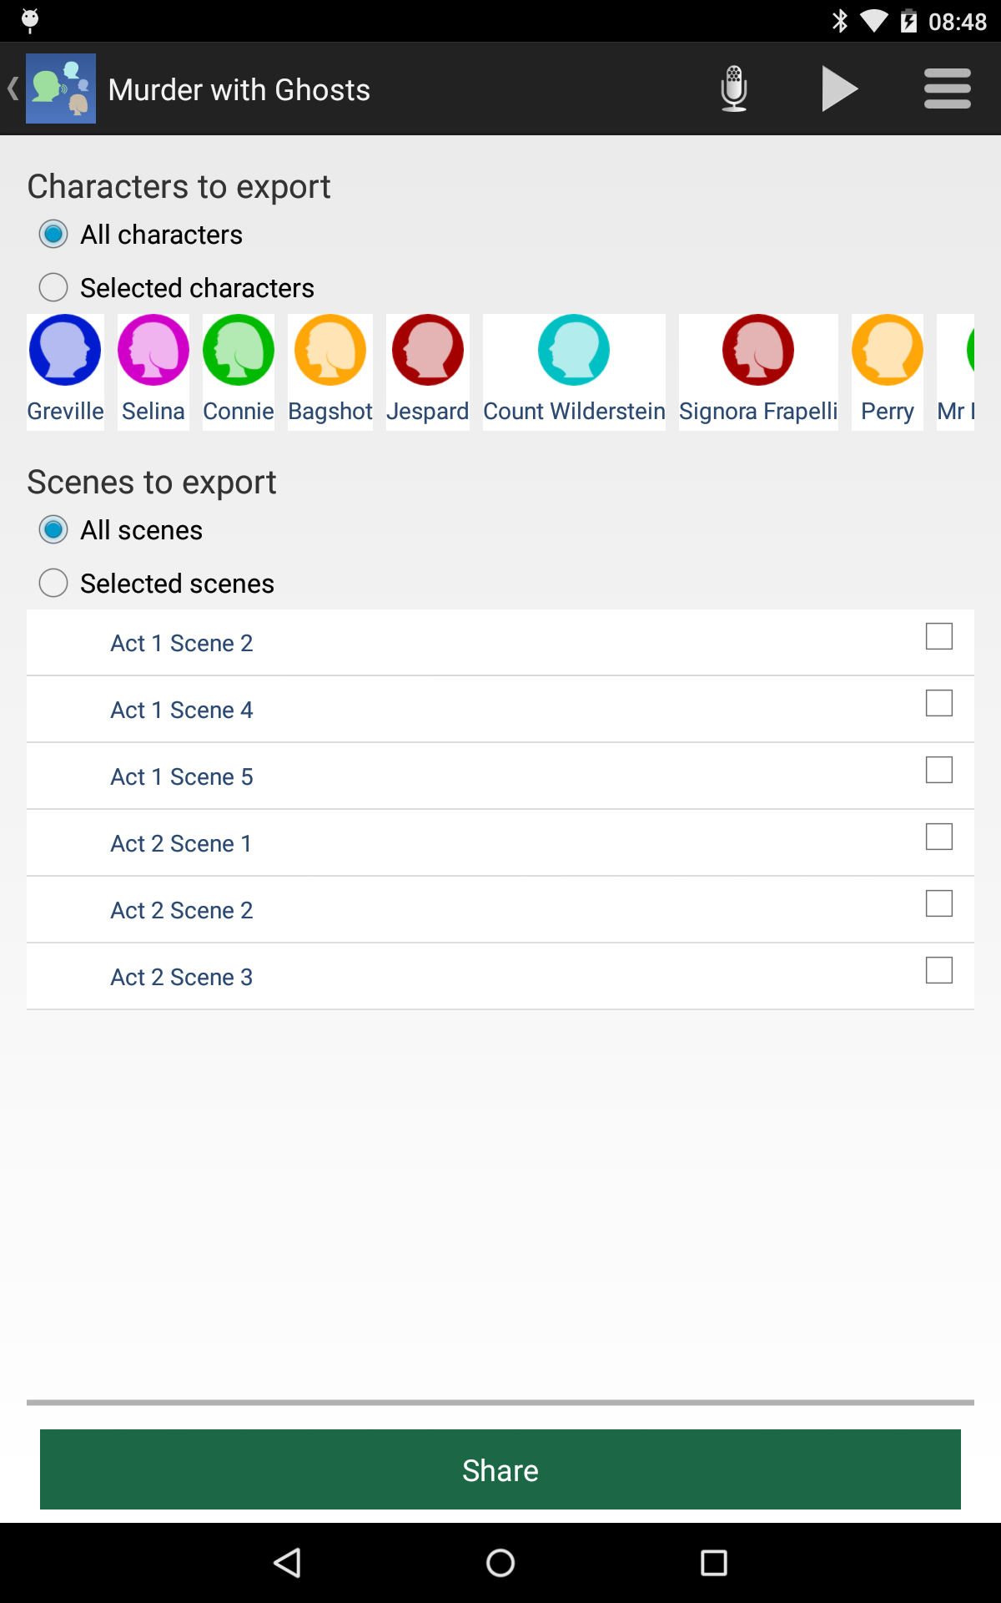Open Android recent apps overview
The height and width of the screenshot is (1603, 1001).
[x=714, y=1563]
